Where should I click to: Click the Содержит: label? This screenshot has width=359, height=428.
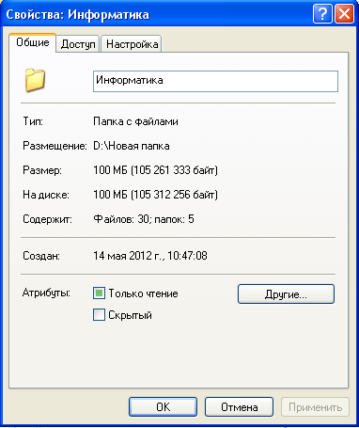[47, 219]
